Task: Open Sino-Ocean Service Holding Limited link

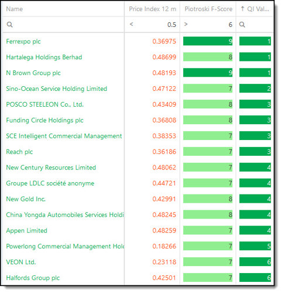Action: [57, 89]
